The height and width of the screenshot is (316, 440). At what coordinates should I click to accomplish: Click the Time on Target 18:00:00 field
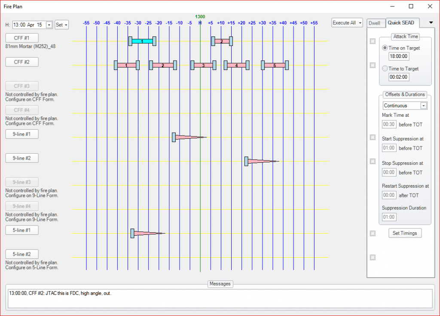[399, 56]
